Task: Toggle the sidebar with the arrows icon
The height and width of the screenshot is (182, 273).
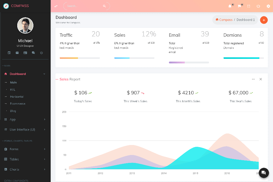Action: [x=56, y=6]
